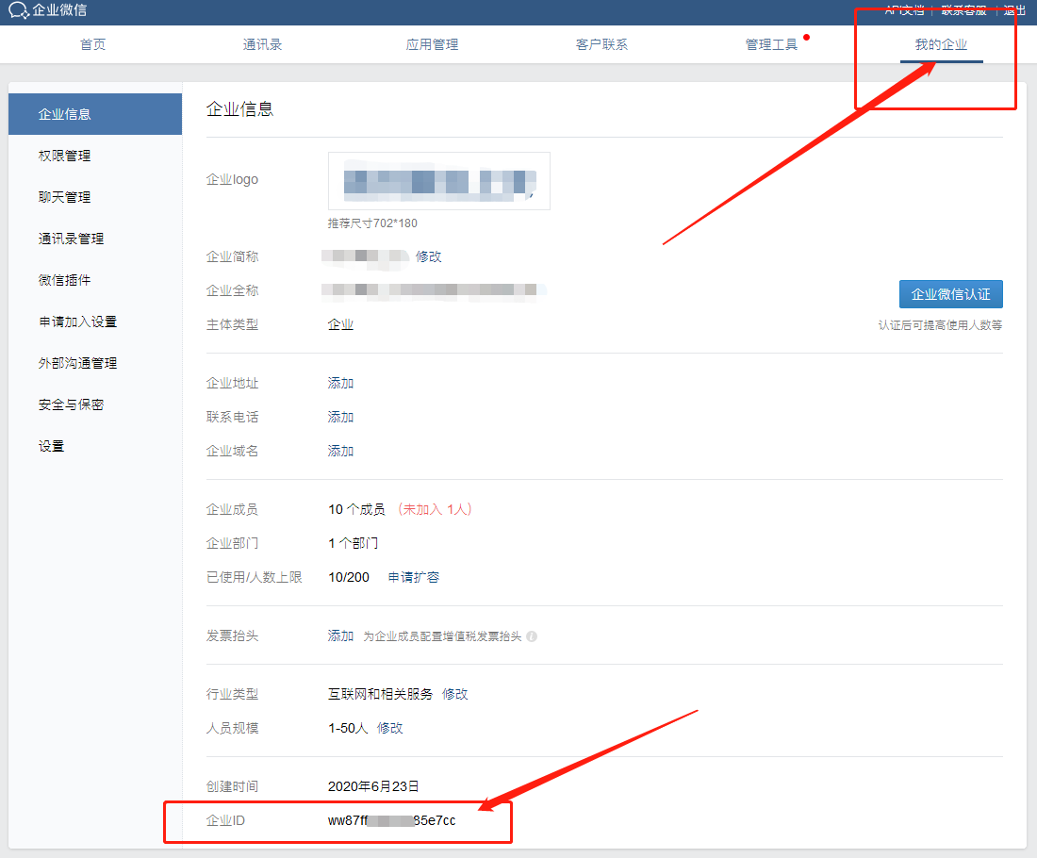
Task: Click the 企业微信认证 button
Action: [x=950, y=293]
